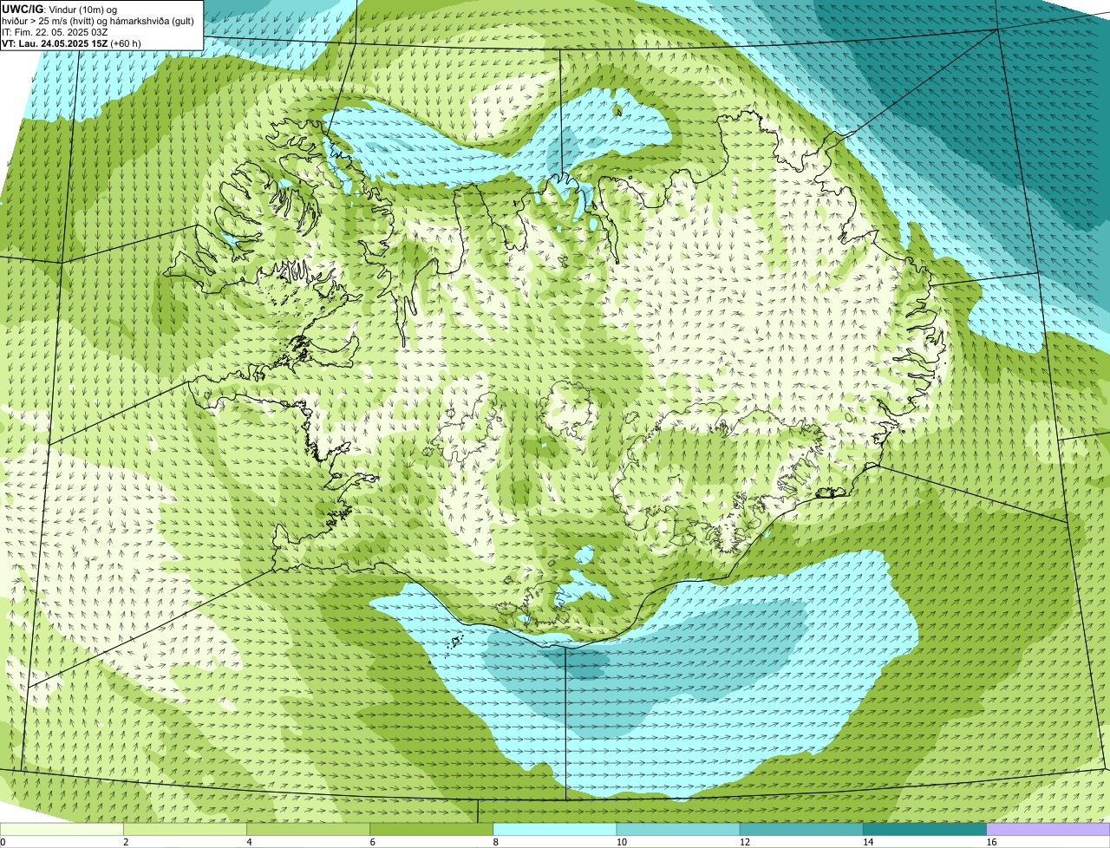Pick the 10–12 m/s turquoise legend swatch

click(x=678, y=830)
